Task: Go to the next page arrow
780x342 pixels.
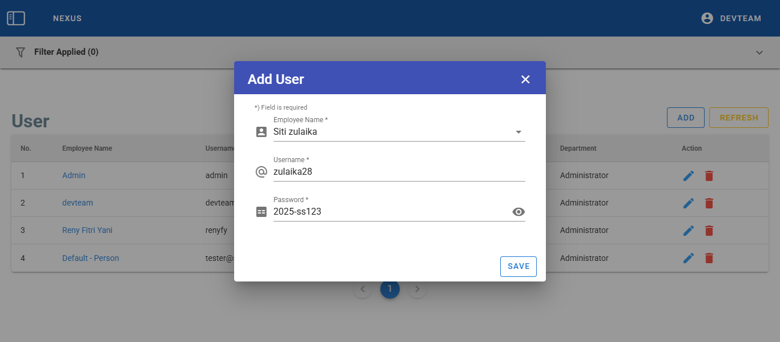Action: pos(417,289)
